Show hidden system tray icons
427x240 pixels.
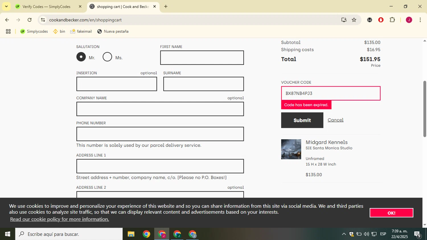pos(344,234)
